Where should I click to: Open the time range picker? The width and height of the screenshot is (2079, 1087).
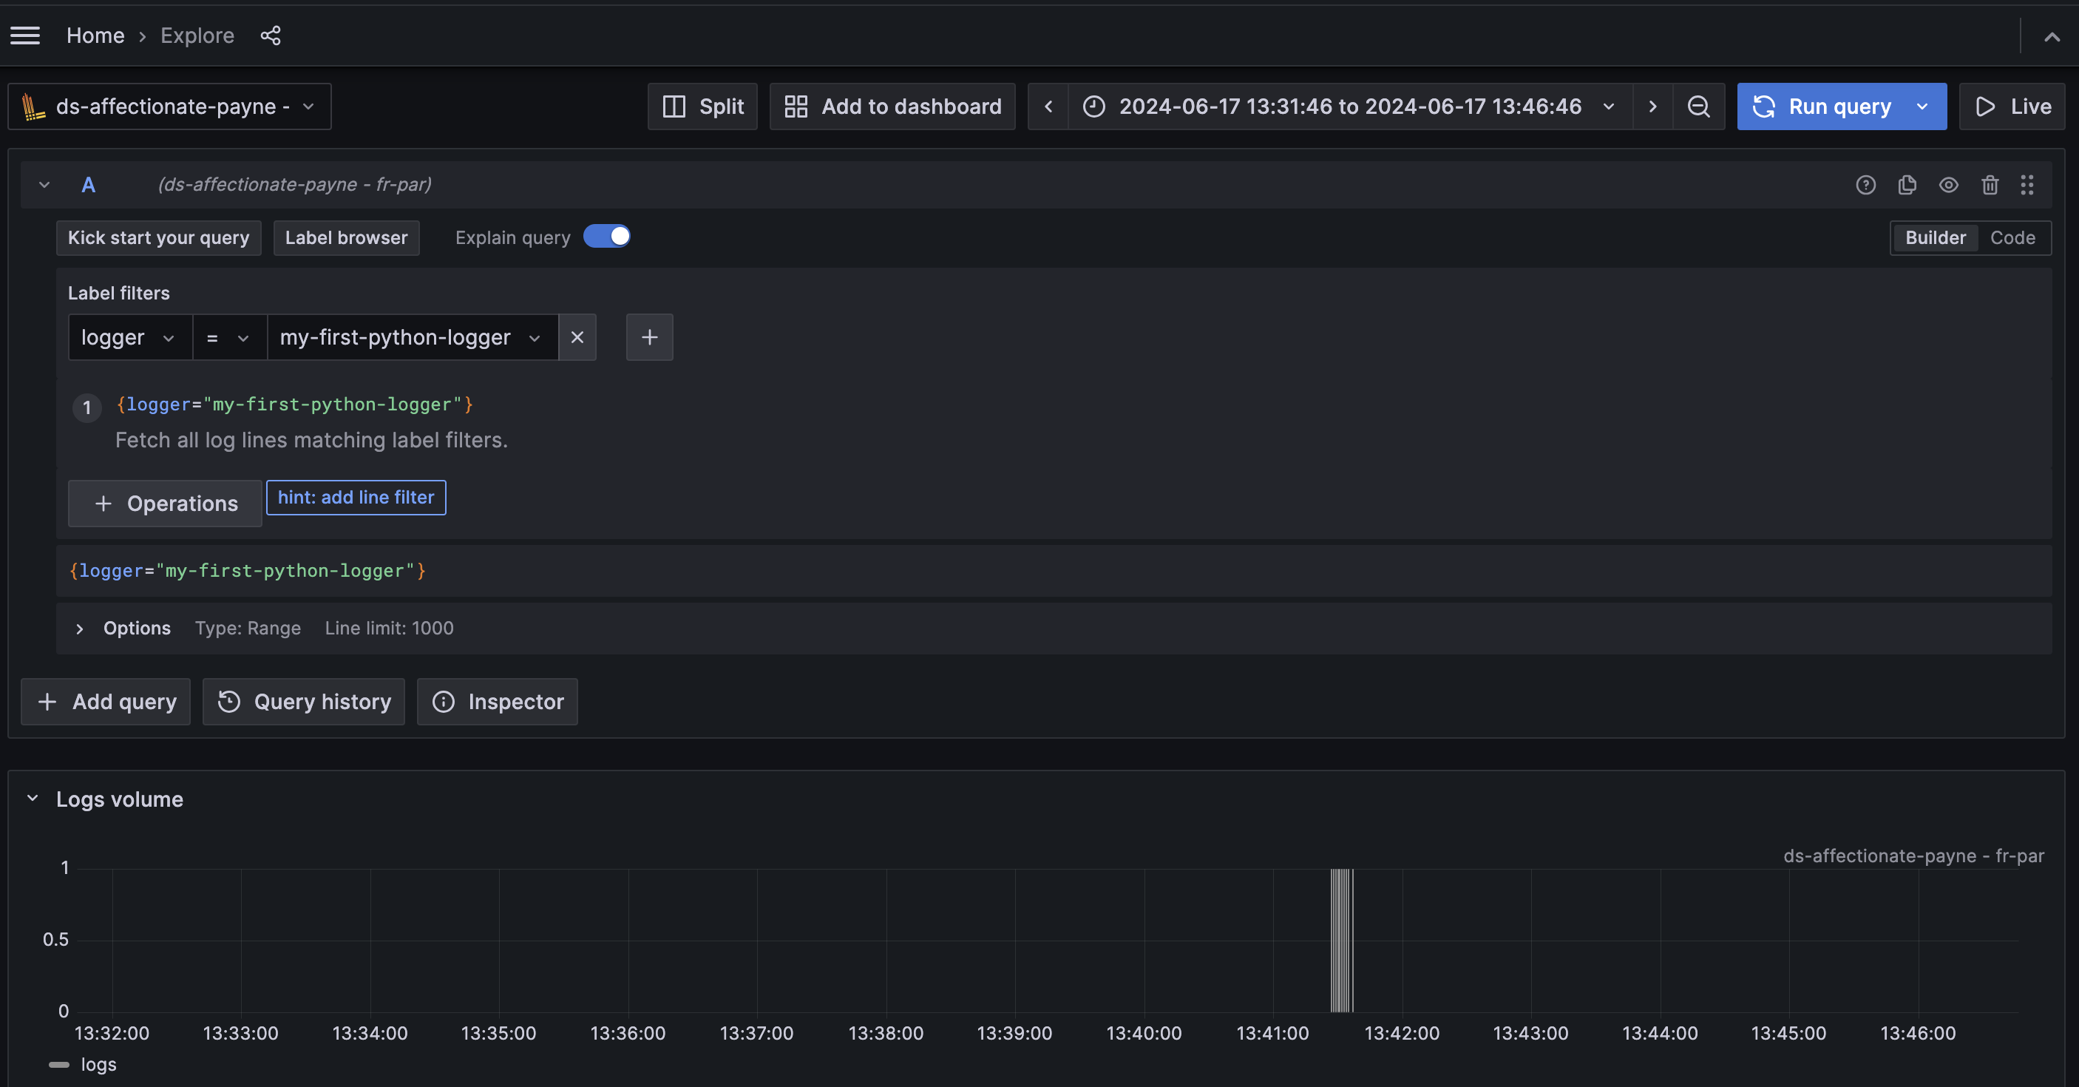click(x=1349, y=106)
